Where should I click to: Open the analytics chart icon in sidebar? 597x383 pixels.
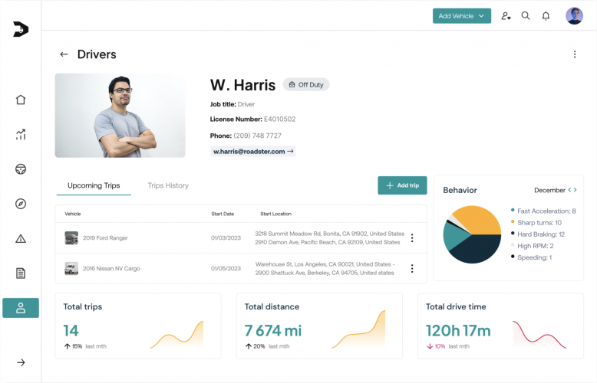click(x=21, y=135)
